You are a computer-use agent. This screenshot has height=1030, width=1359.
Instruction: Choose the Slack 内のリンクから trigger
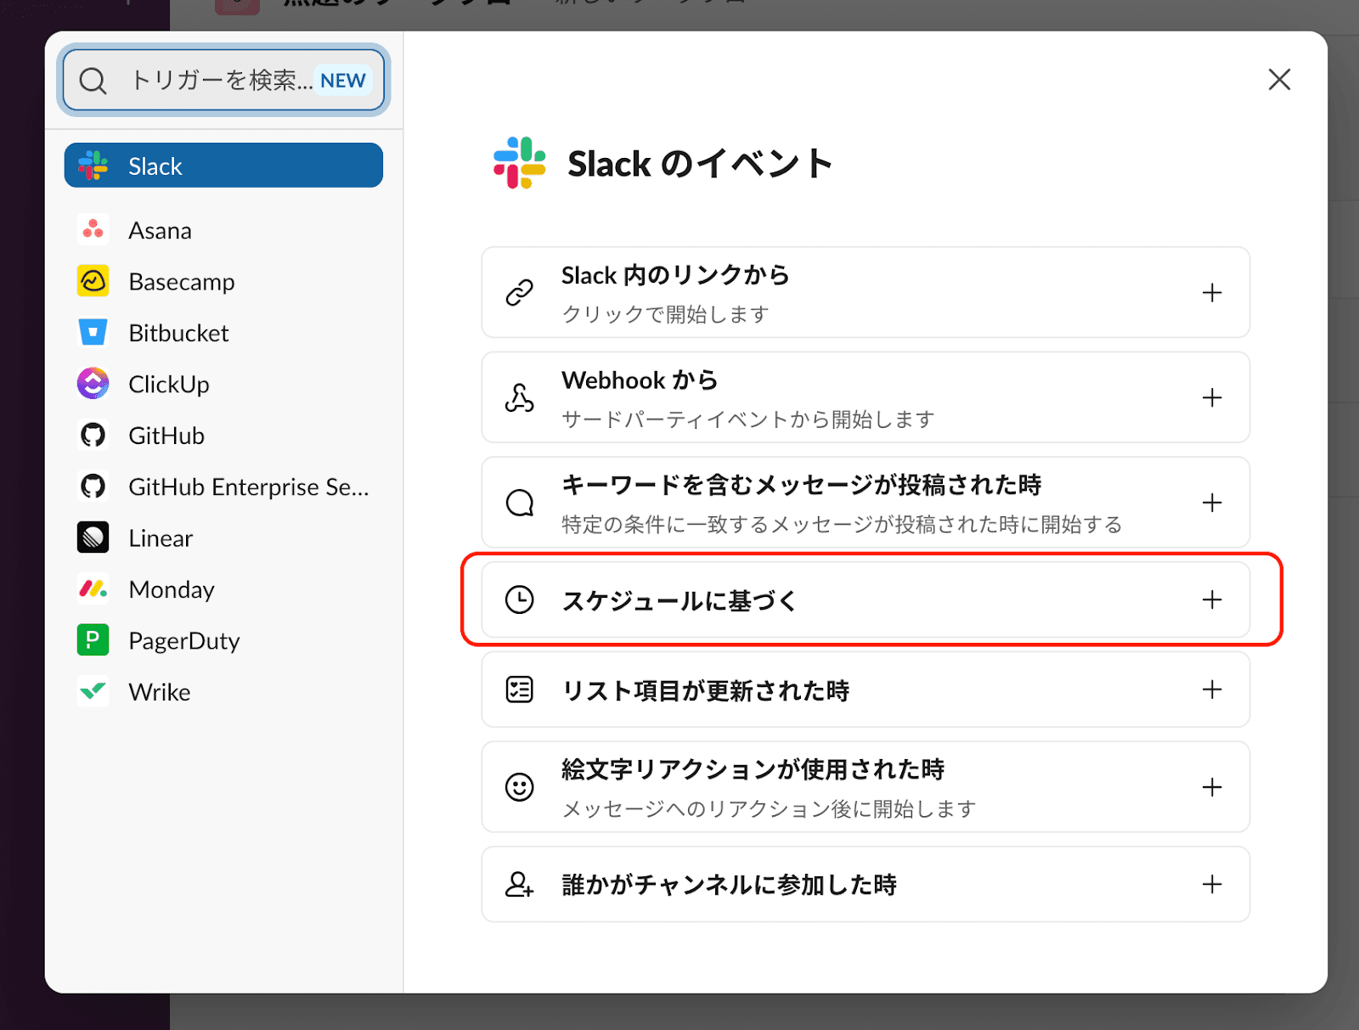tap(866, 292)
